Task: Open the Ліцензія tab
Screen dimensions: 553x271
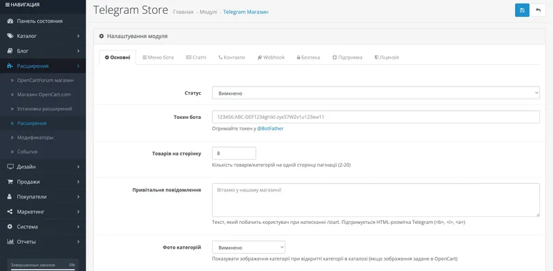Action: [386, 57]
